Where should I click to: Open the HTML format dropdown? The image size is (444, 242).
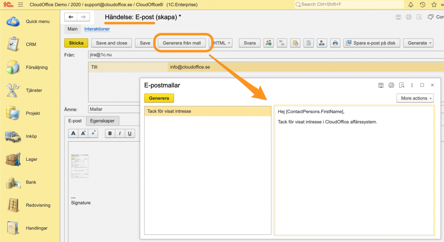pyautogui.click(x=222, y=43)
